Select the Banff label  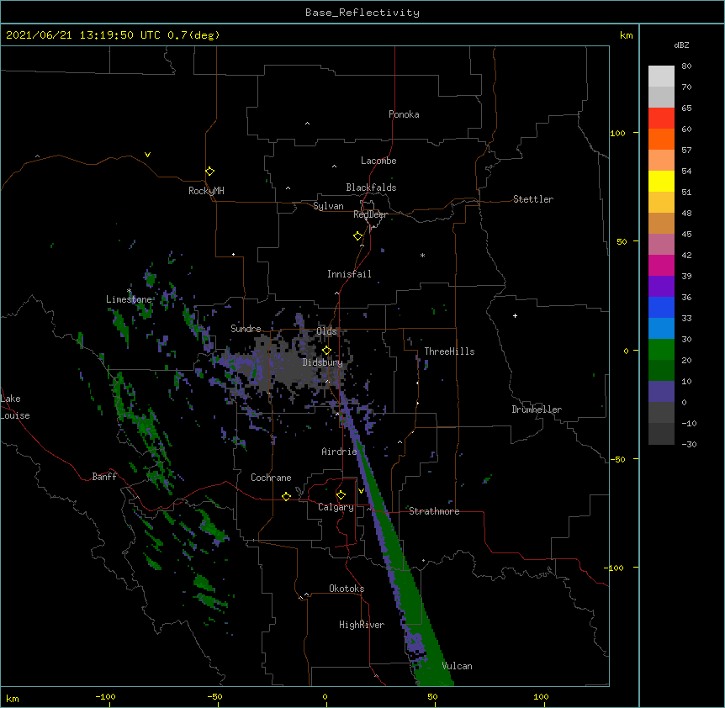coord(104,477)
